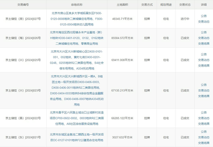Click 挂牌 cell in 023号 row
Image resolution: width=213 pixels, height=147 pixels.
pyautogui.click(x=147, y=90)
